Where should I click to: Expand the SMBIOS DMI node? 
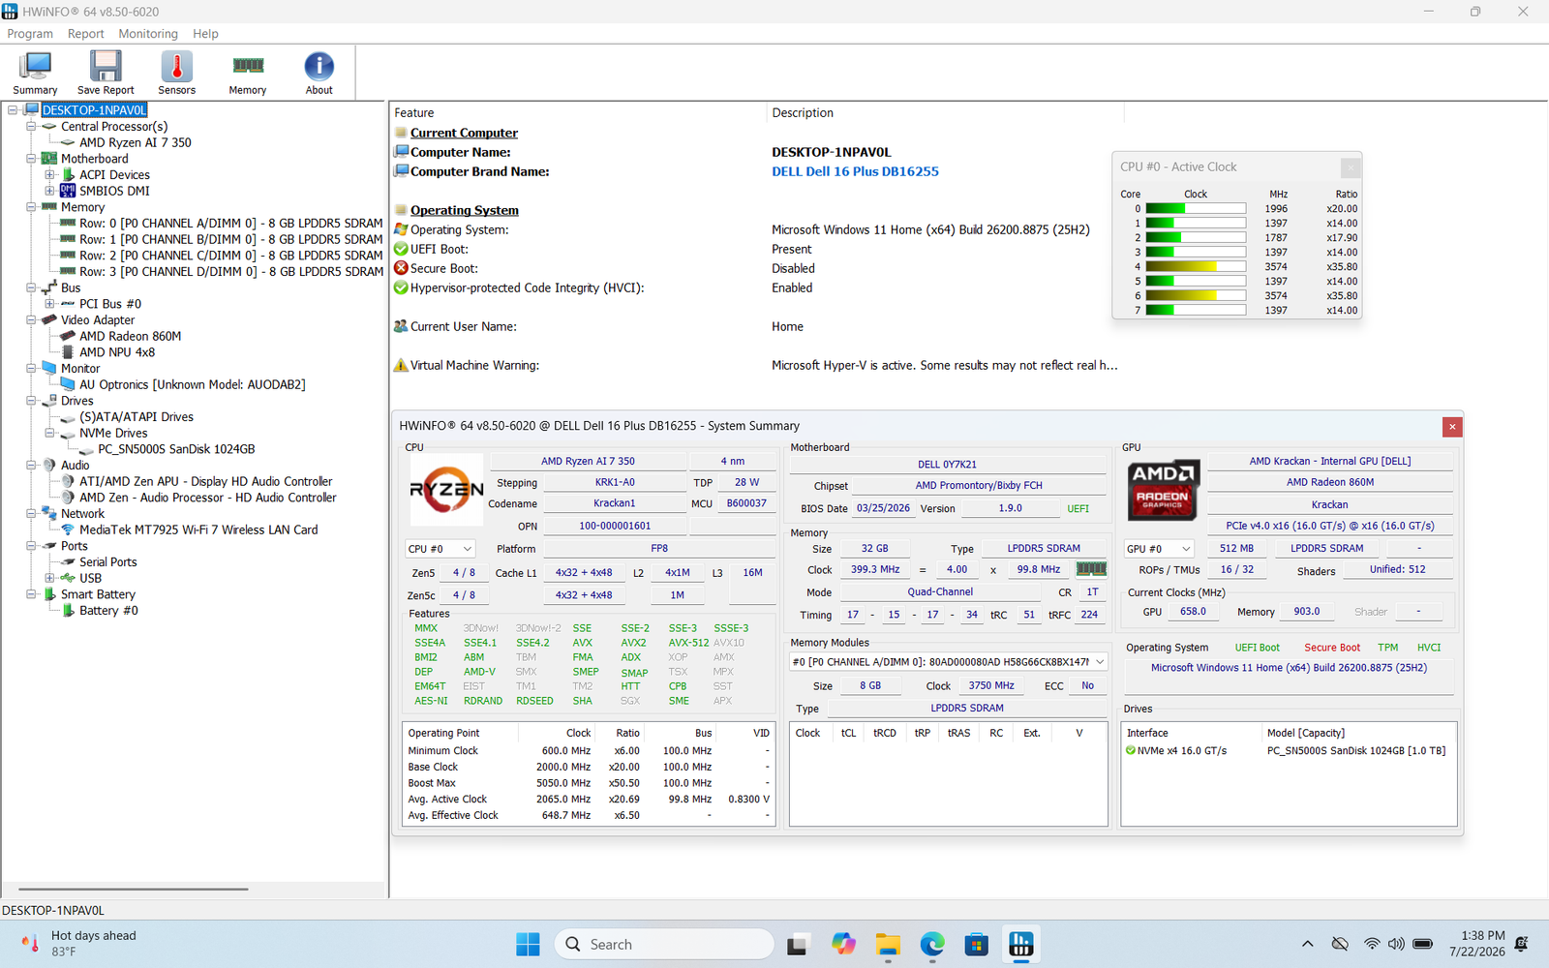click(x=49, y=191)
